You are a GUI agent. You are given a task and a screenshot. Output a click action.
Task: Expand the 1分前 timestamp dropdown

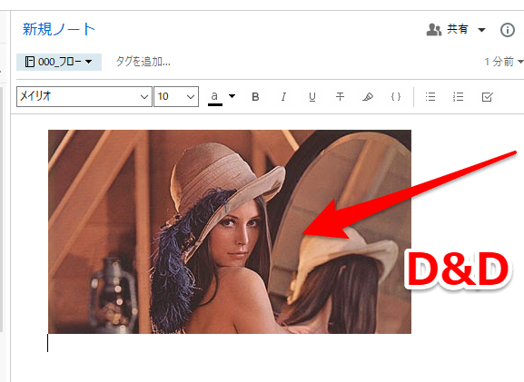point(520,62)
